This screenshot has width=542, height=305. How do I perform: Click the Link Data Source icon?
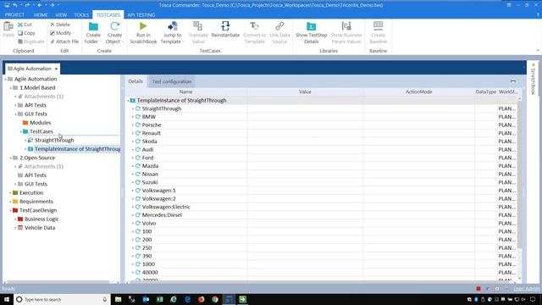click(x=279, y=26)
